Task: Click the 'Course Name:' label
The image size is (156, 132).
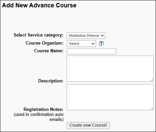Action: [49, 51]
